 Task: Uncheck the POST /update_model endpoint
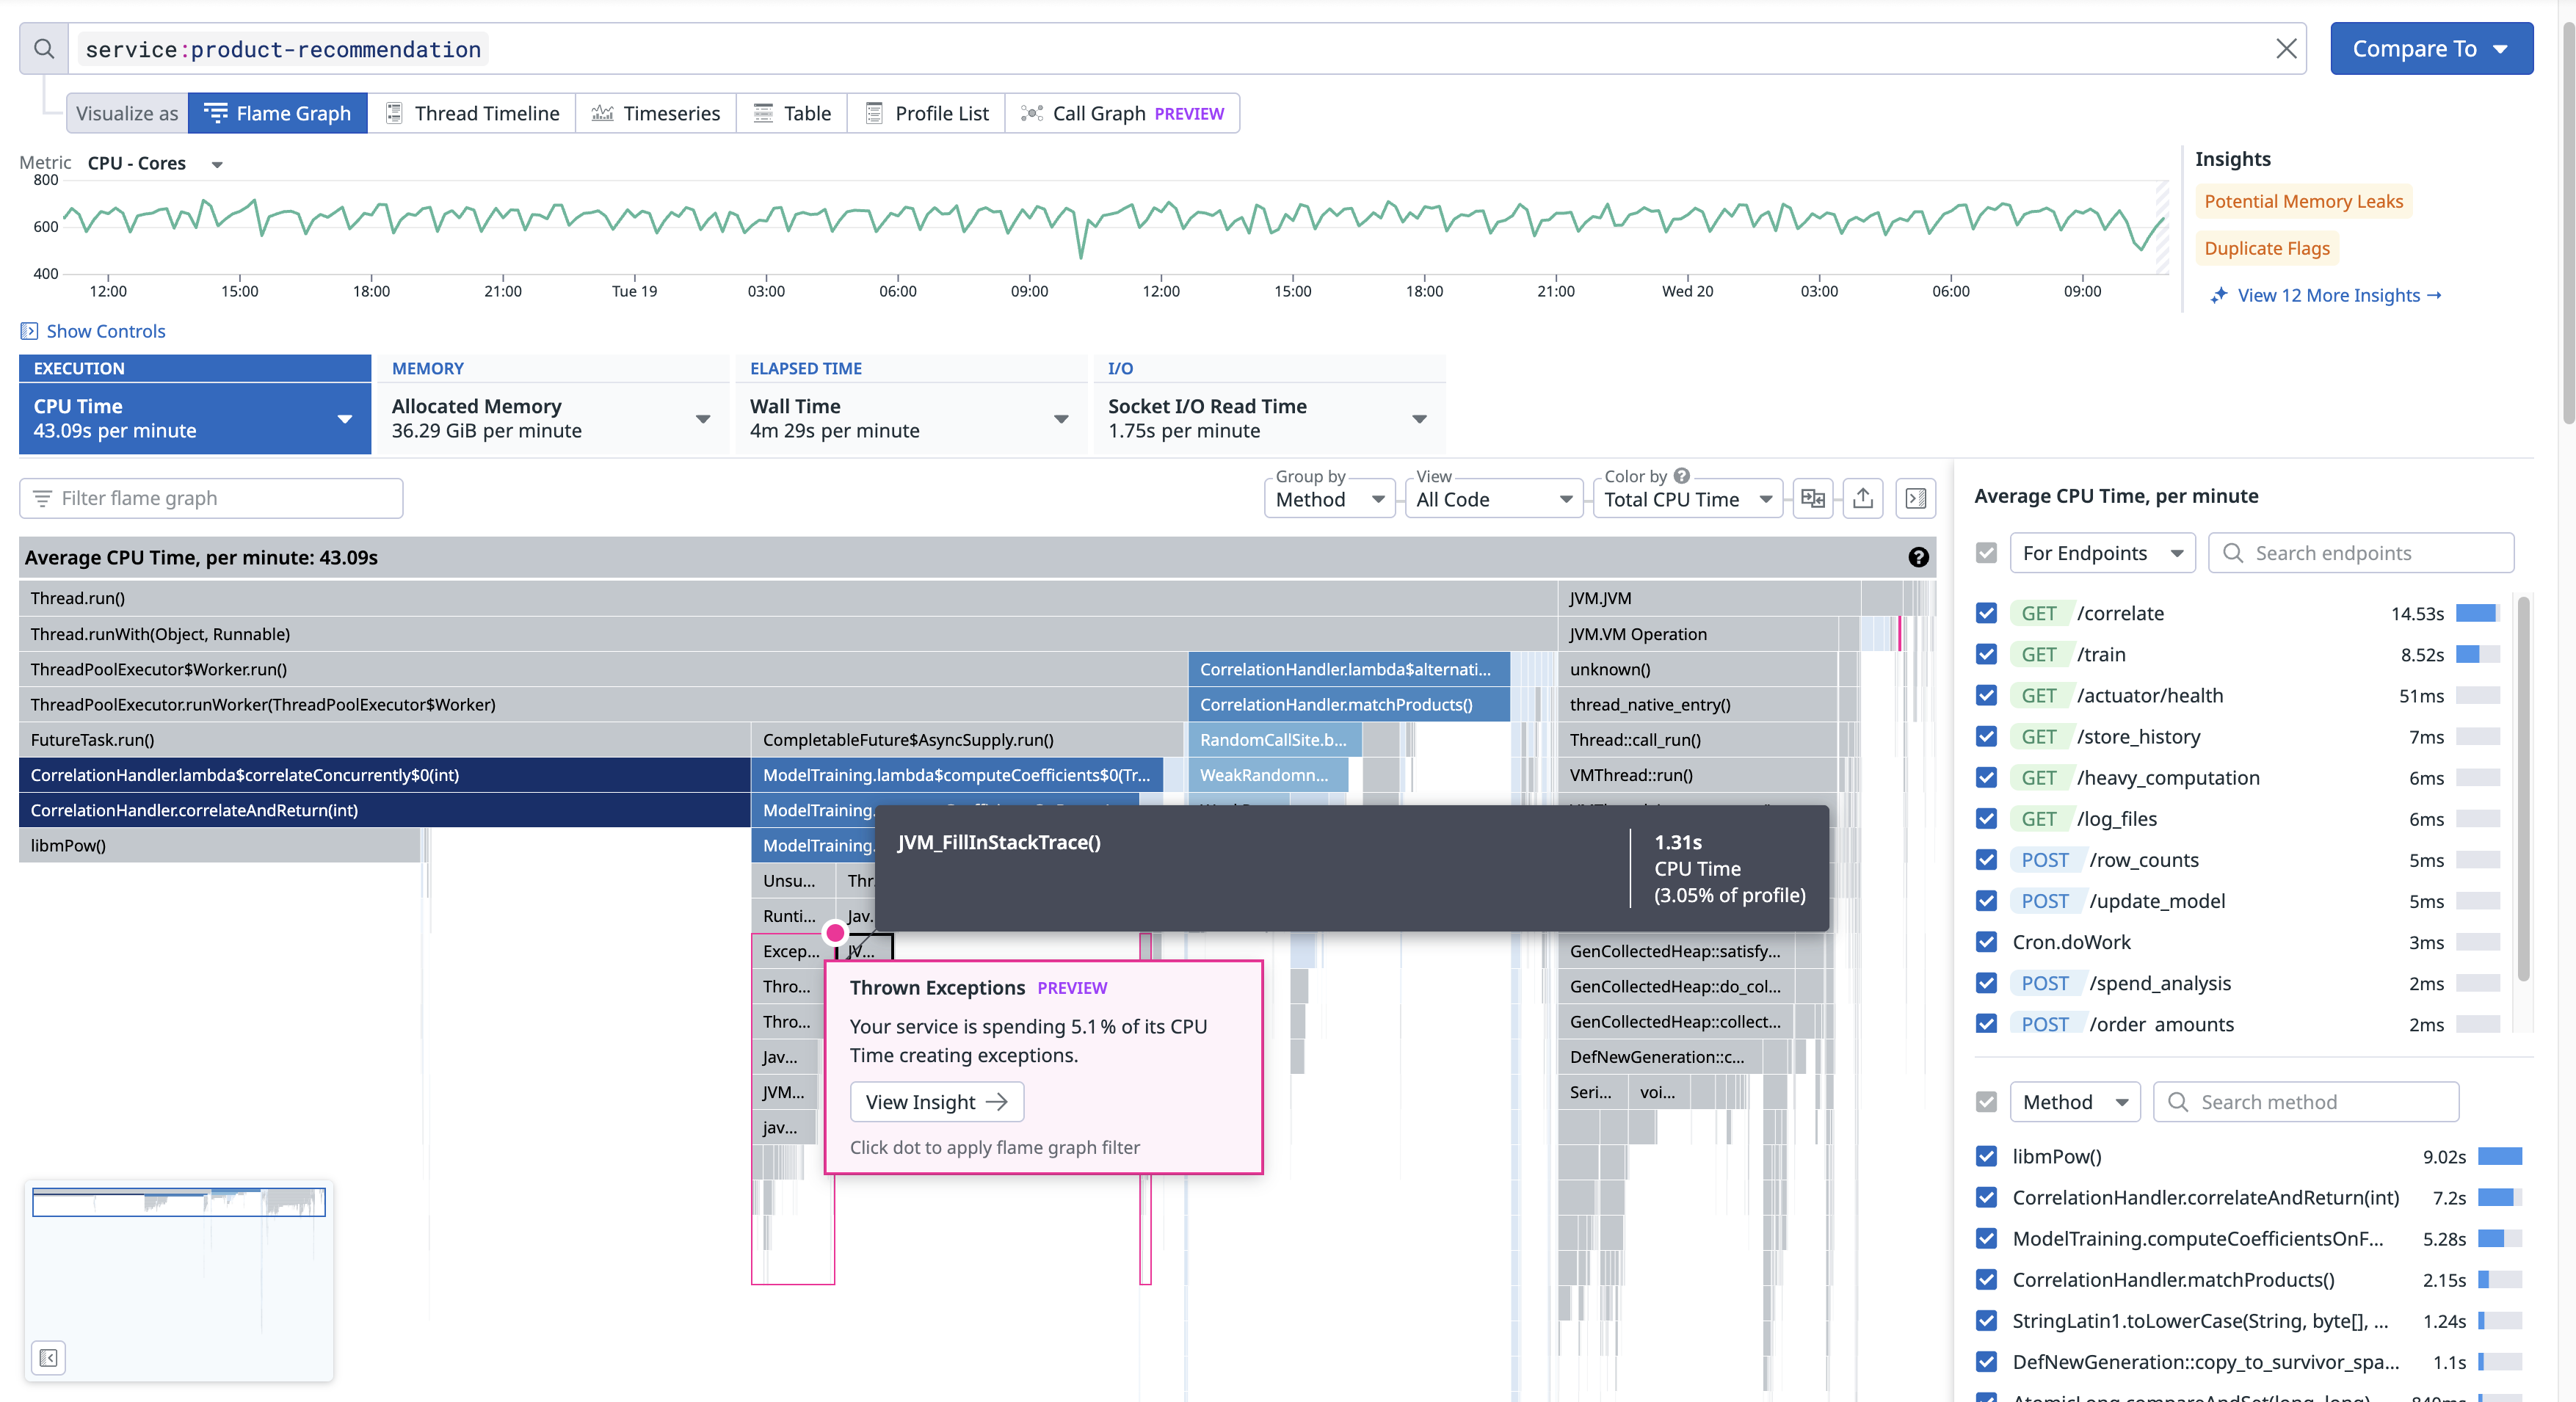pyautogui.click(x=1986, y=901)
